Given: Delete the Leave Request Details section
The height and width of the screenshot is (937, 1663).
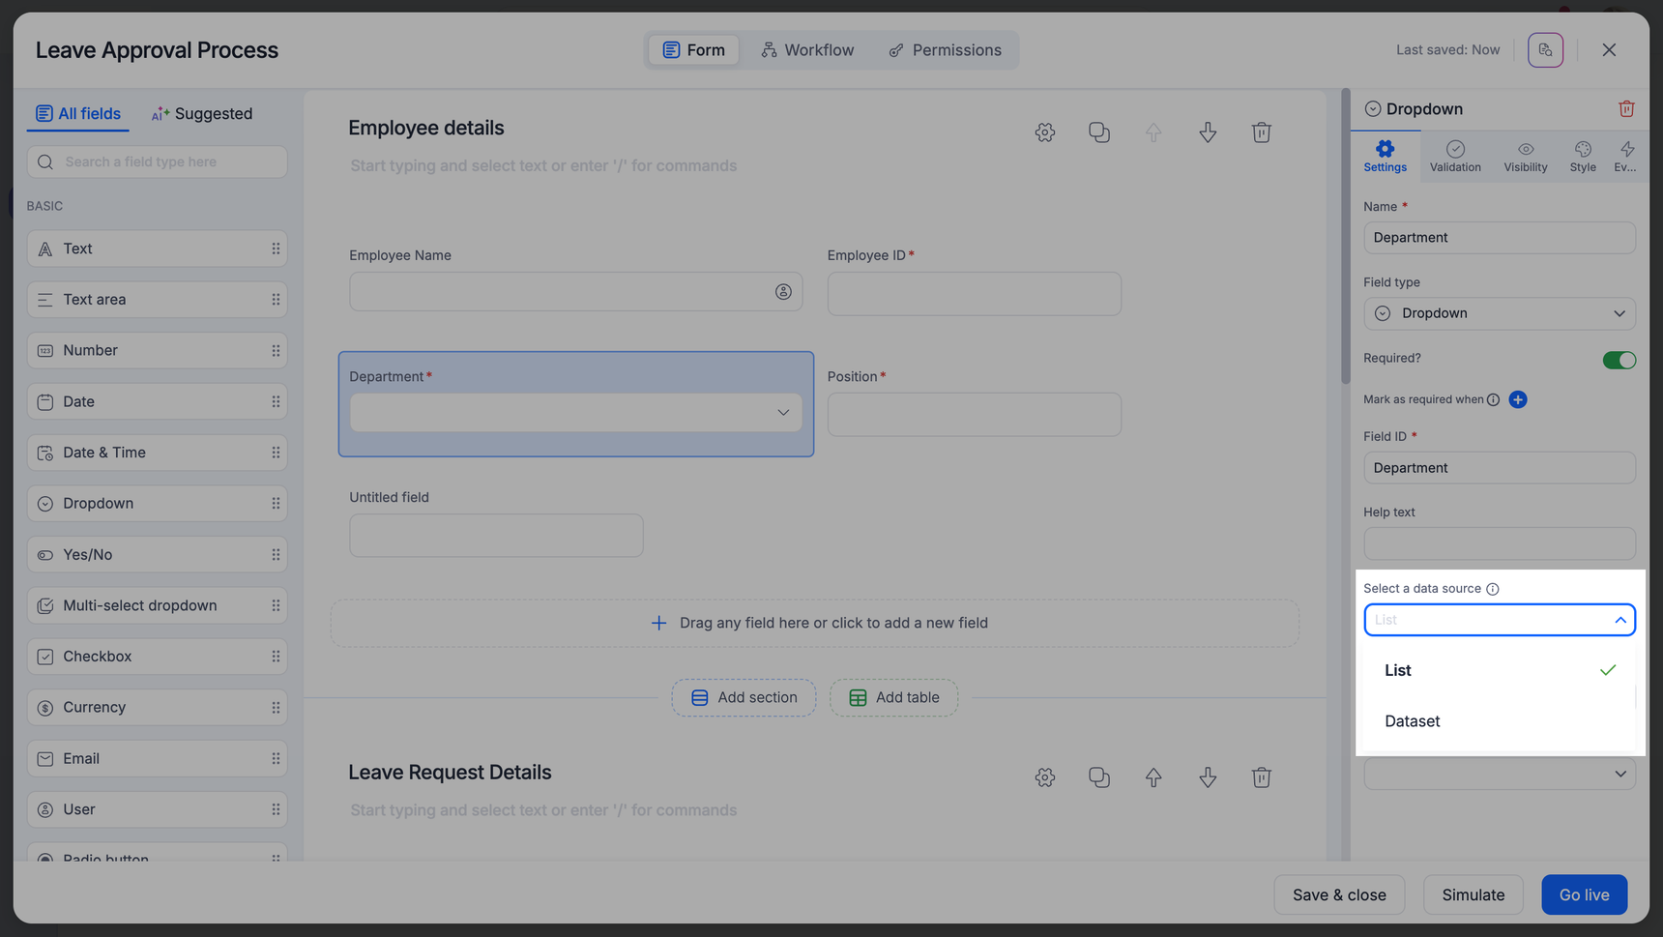Looking at the screenshot, I should pos(1261,777).
